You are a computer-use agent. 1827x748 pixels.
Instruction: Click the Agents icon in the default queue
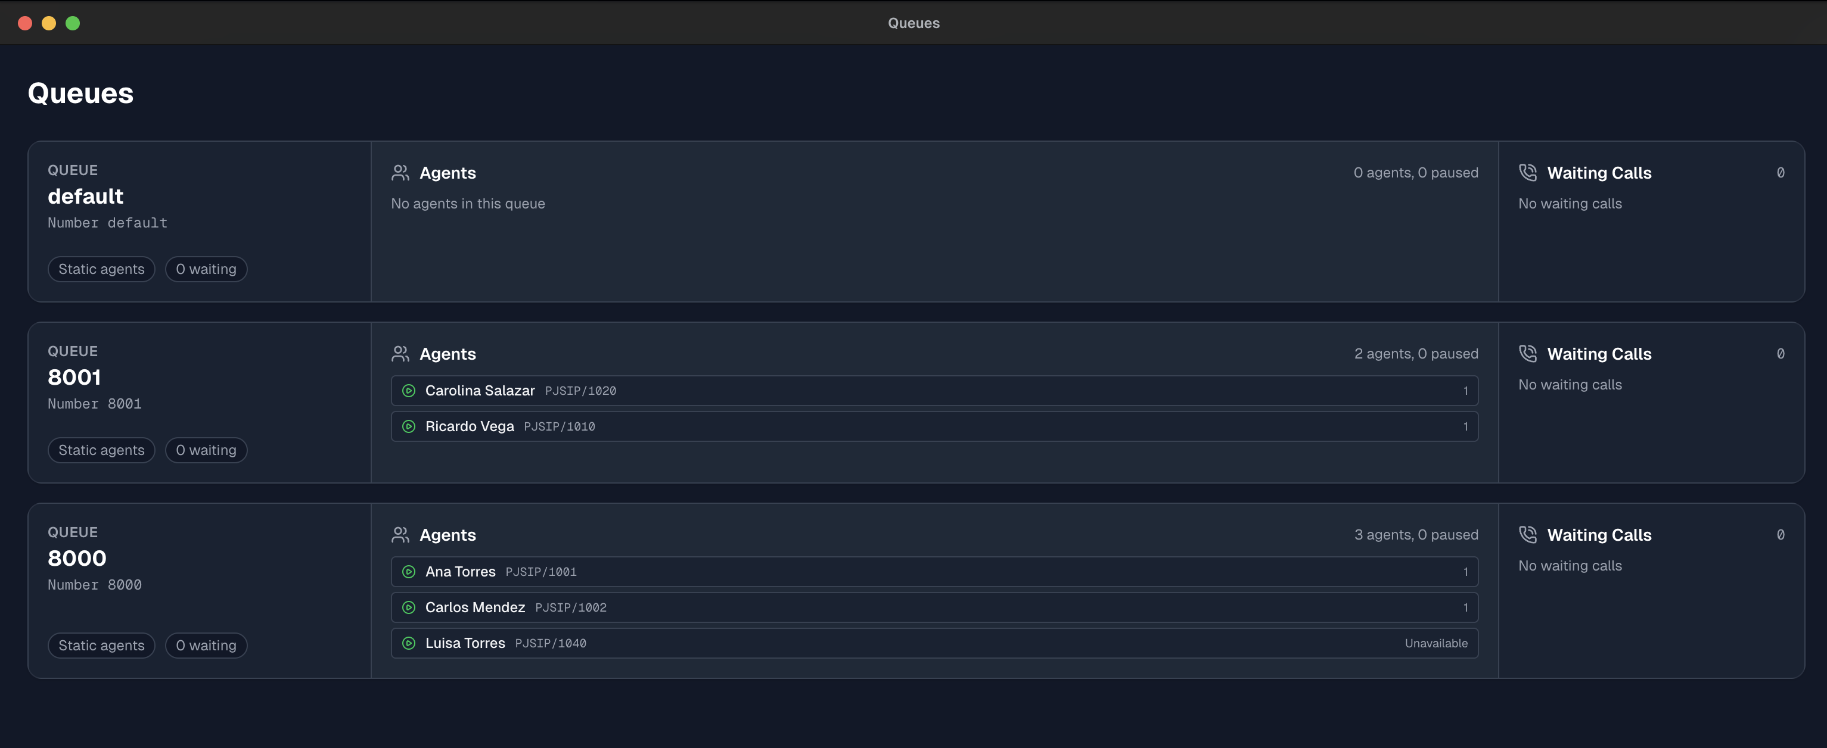400,172
